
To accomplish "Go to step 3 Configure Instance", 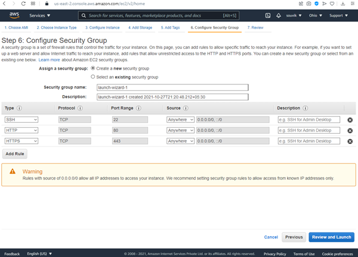I will coord(102,27).
